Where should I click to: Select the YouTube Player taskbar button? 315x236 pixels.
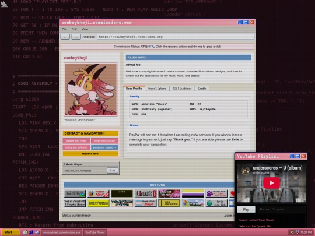pyautogui.click(x=95, y=233)
